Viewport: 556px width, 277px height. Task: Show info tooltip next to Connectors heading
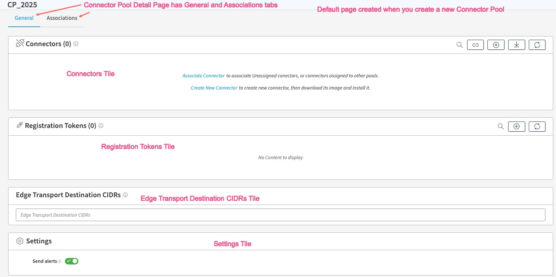pyautogui.click(x=76, y=44)
